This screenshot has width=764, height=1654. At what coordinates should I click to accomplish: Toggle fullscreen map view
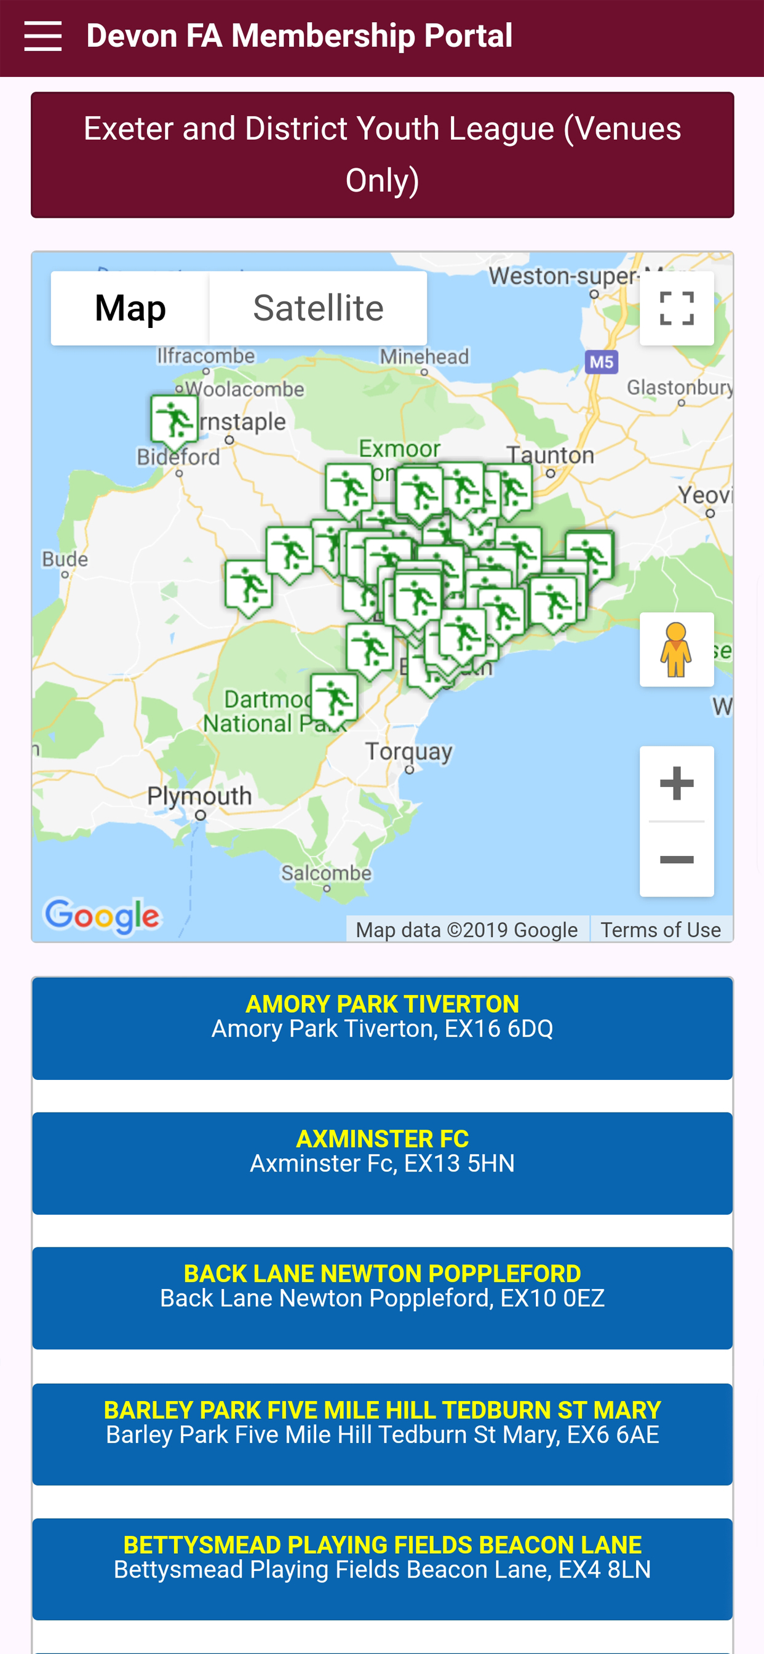coord(677,308)
